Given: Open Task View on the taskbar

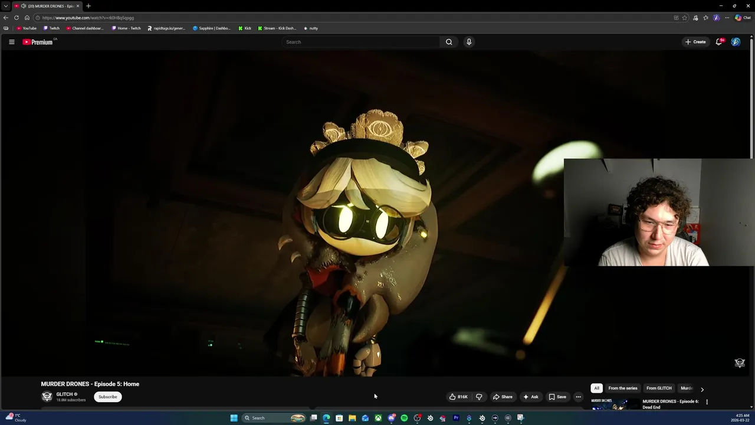Looking at the screenshot, I should tap(313, 418).
